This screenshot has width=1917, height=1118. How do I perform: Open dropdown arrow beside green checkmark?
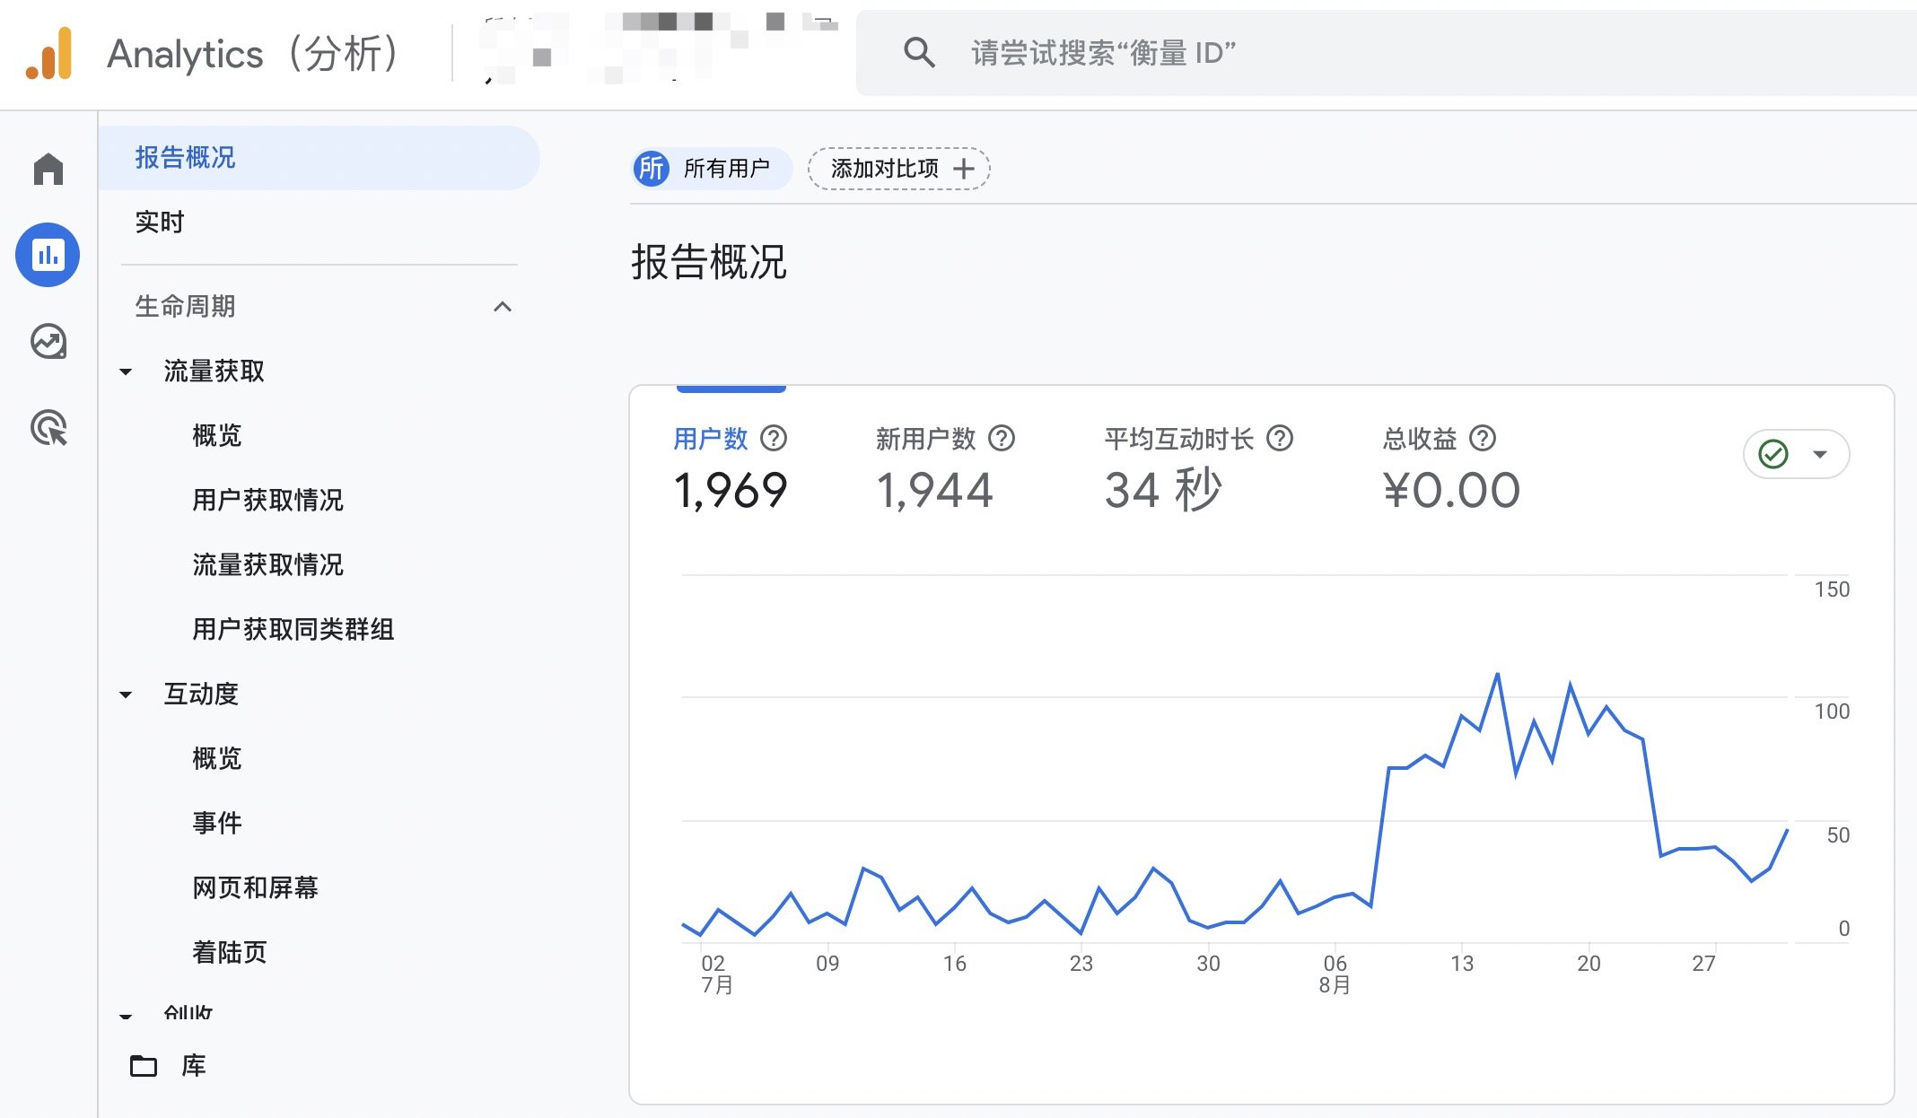tap(1820, 454)
